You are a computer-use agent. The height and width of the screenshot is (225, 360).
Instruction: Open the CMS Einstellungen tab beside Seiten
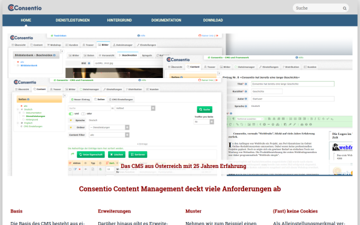121,100
